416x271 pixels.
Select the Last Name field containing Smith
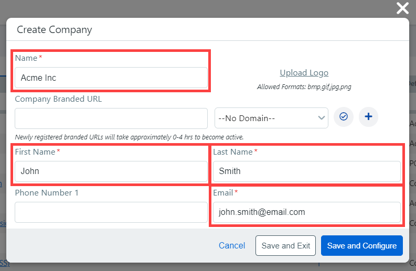(x=306, y=171)
